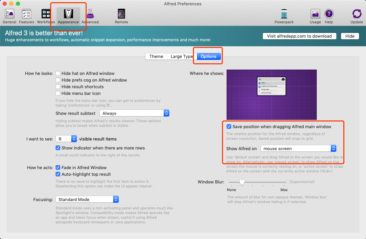Open the Help pane
Viewport: 366px width, 239px height.
(x=329, y=16)
